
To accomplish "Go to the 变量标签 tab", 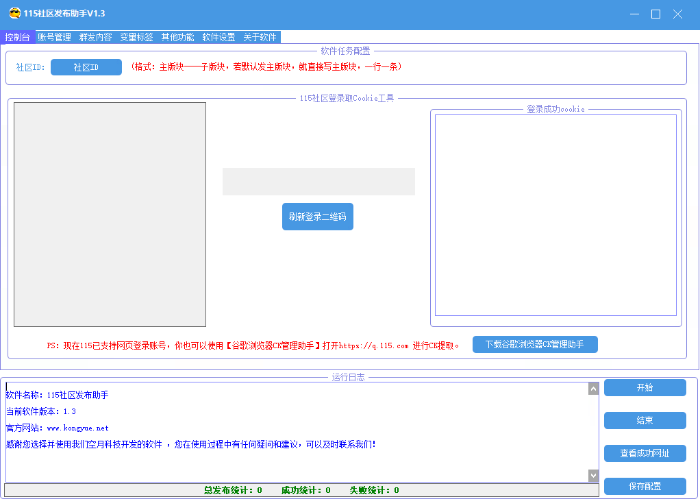I will (136, 37).
